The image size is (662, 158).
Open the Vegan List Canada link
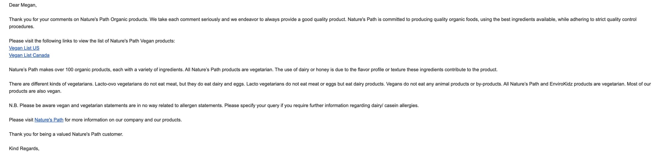coord(29,55)
